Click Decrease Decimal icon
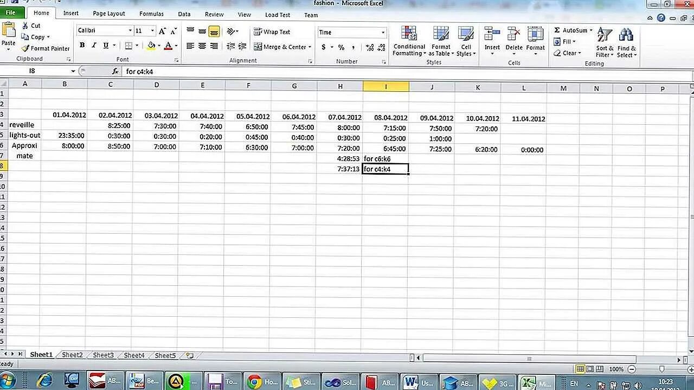The height and width of the screenshot is (390, 694). pyautogui.click(x=381, y=47)
